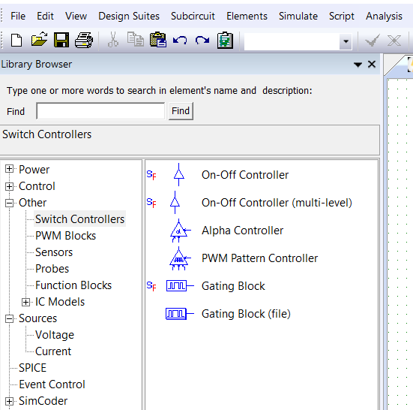The image size is (413, 410).
Task: Select Switch Controllers in the tree
Action: pos(79,219)
